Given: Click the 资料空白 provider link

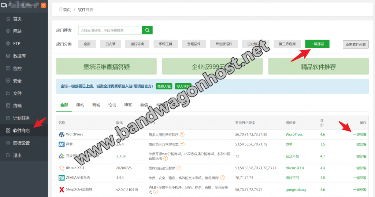Looking at the screenshot, I should [x=292, y=178].
